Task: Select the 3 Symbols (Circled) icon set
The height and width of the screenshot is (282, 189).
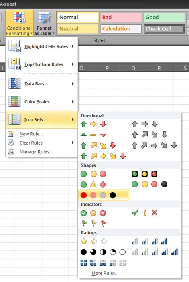Action: pyautogui.click(x=93, y=213)
